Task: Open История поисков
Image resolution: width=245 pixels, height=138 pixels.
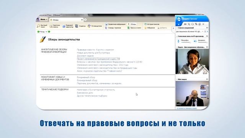Action: coord(152,24)
